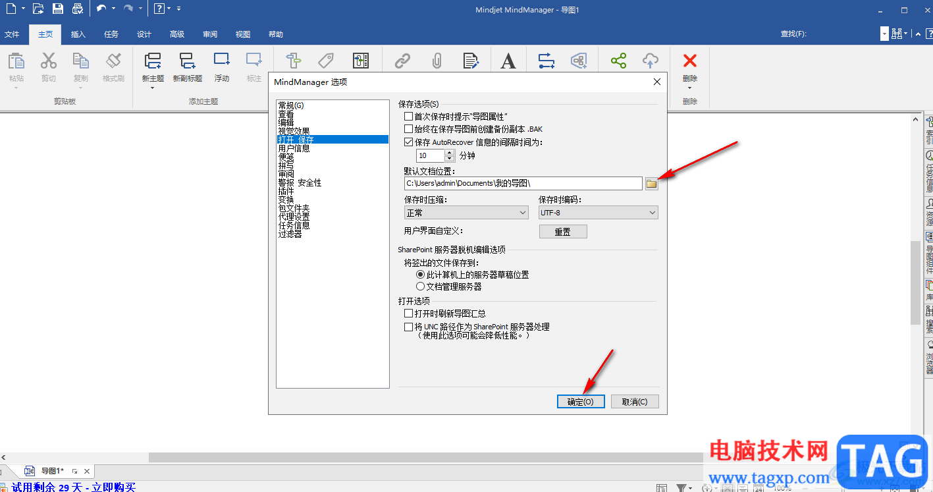Close the MindManager 选项 dialog with X

click(x=656, y=82)
